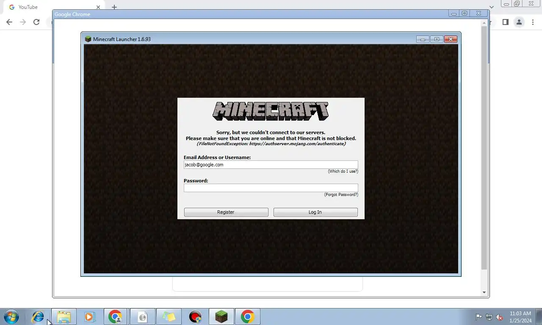Open the Chrome with profile badge taskbar icon
The width and height of the screenshot is (542, 325).
(x=115, y=317)
